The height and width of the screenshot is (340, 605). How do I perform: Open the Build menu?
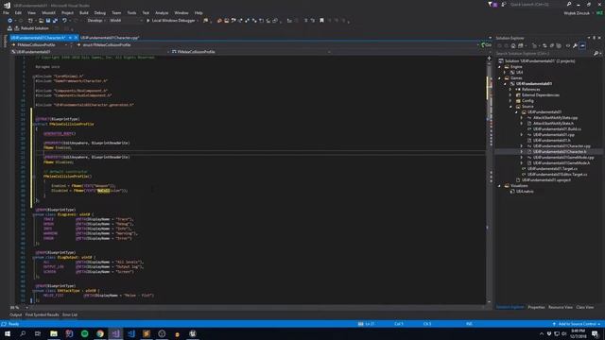coord(84,12)
